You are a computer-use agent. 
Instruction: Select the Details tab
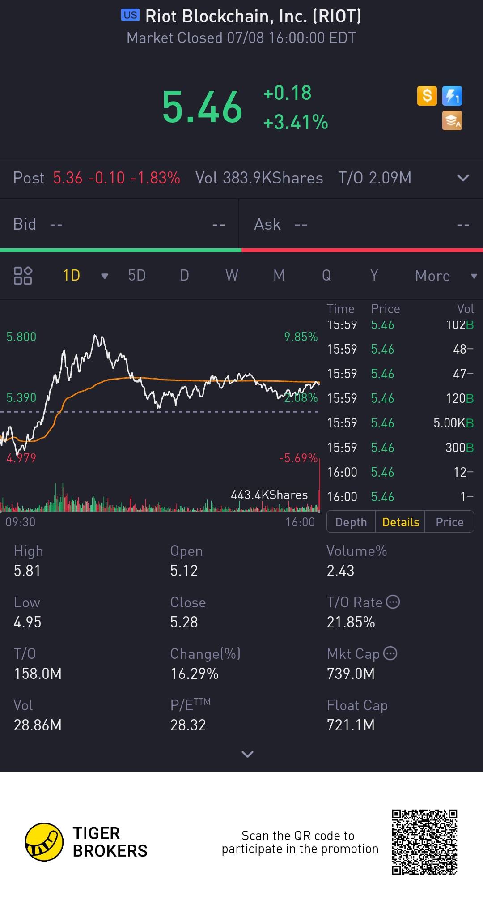(401, 522)
